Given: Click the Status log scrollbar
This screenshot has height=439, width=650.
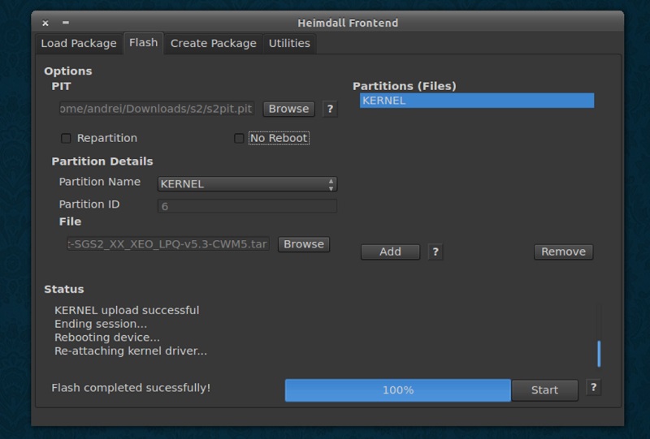Looking at the screenshot, I should point(599,352).
